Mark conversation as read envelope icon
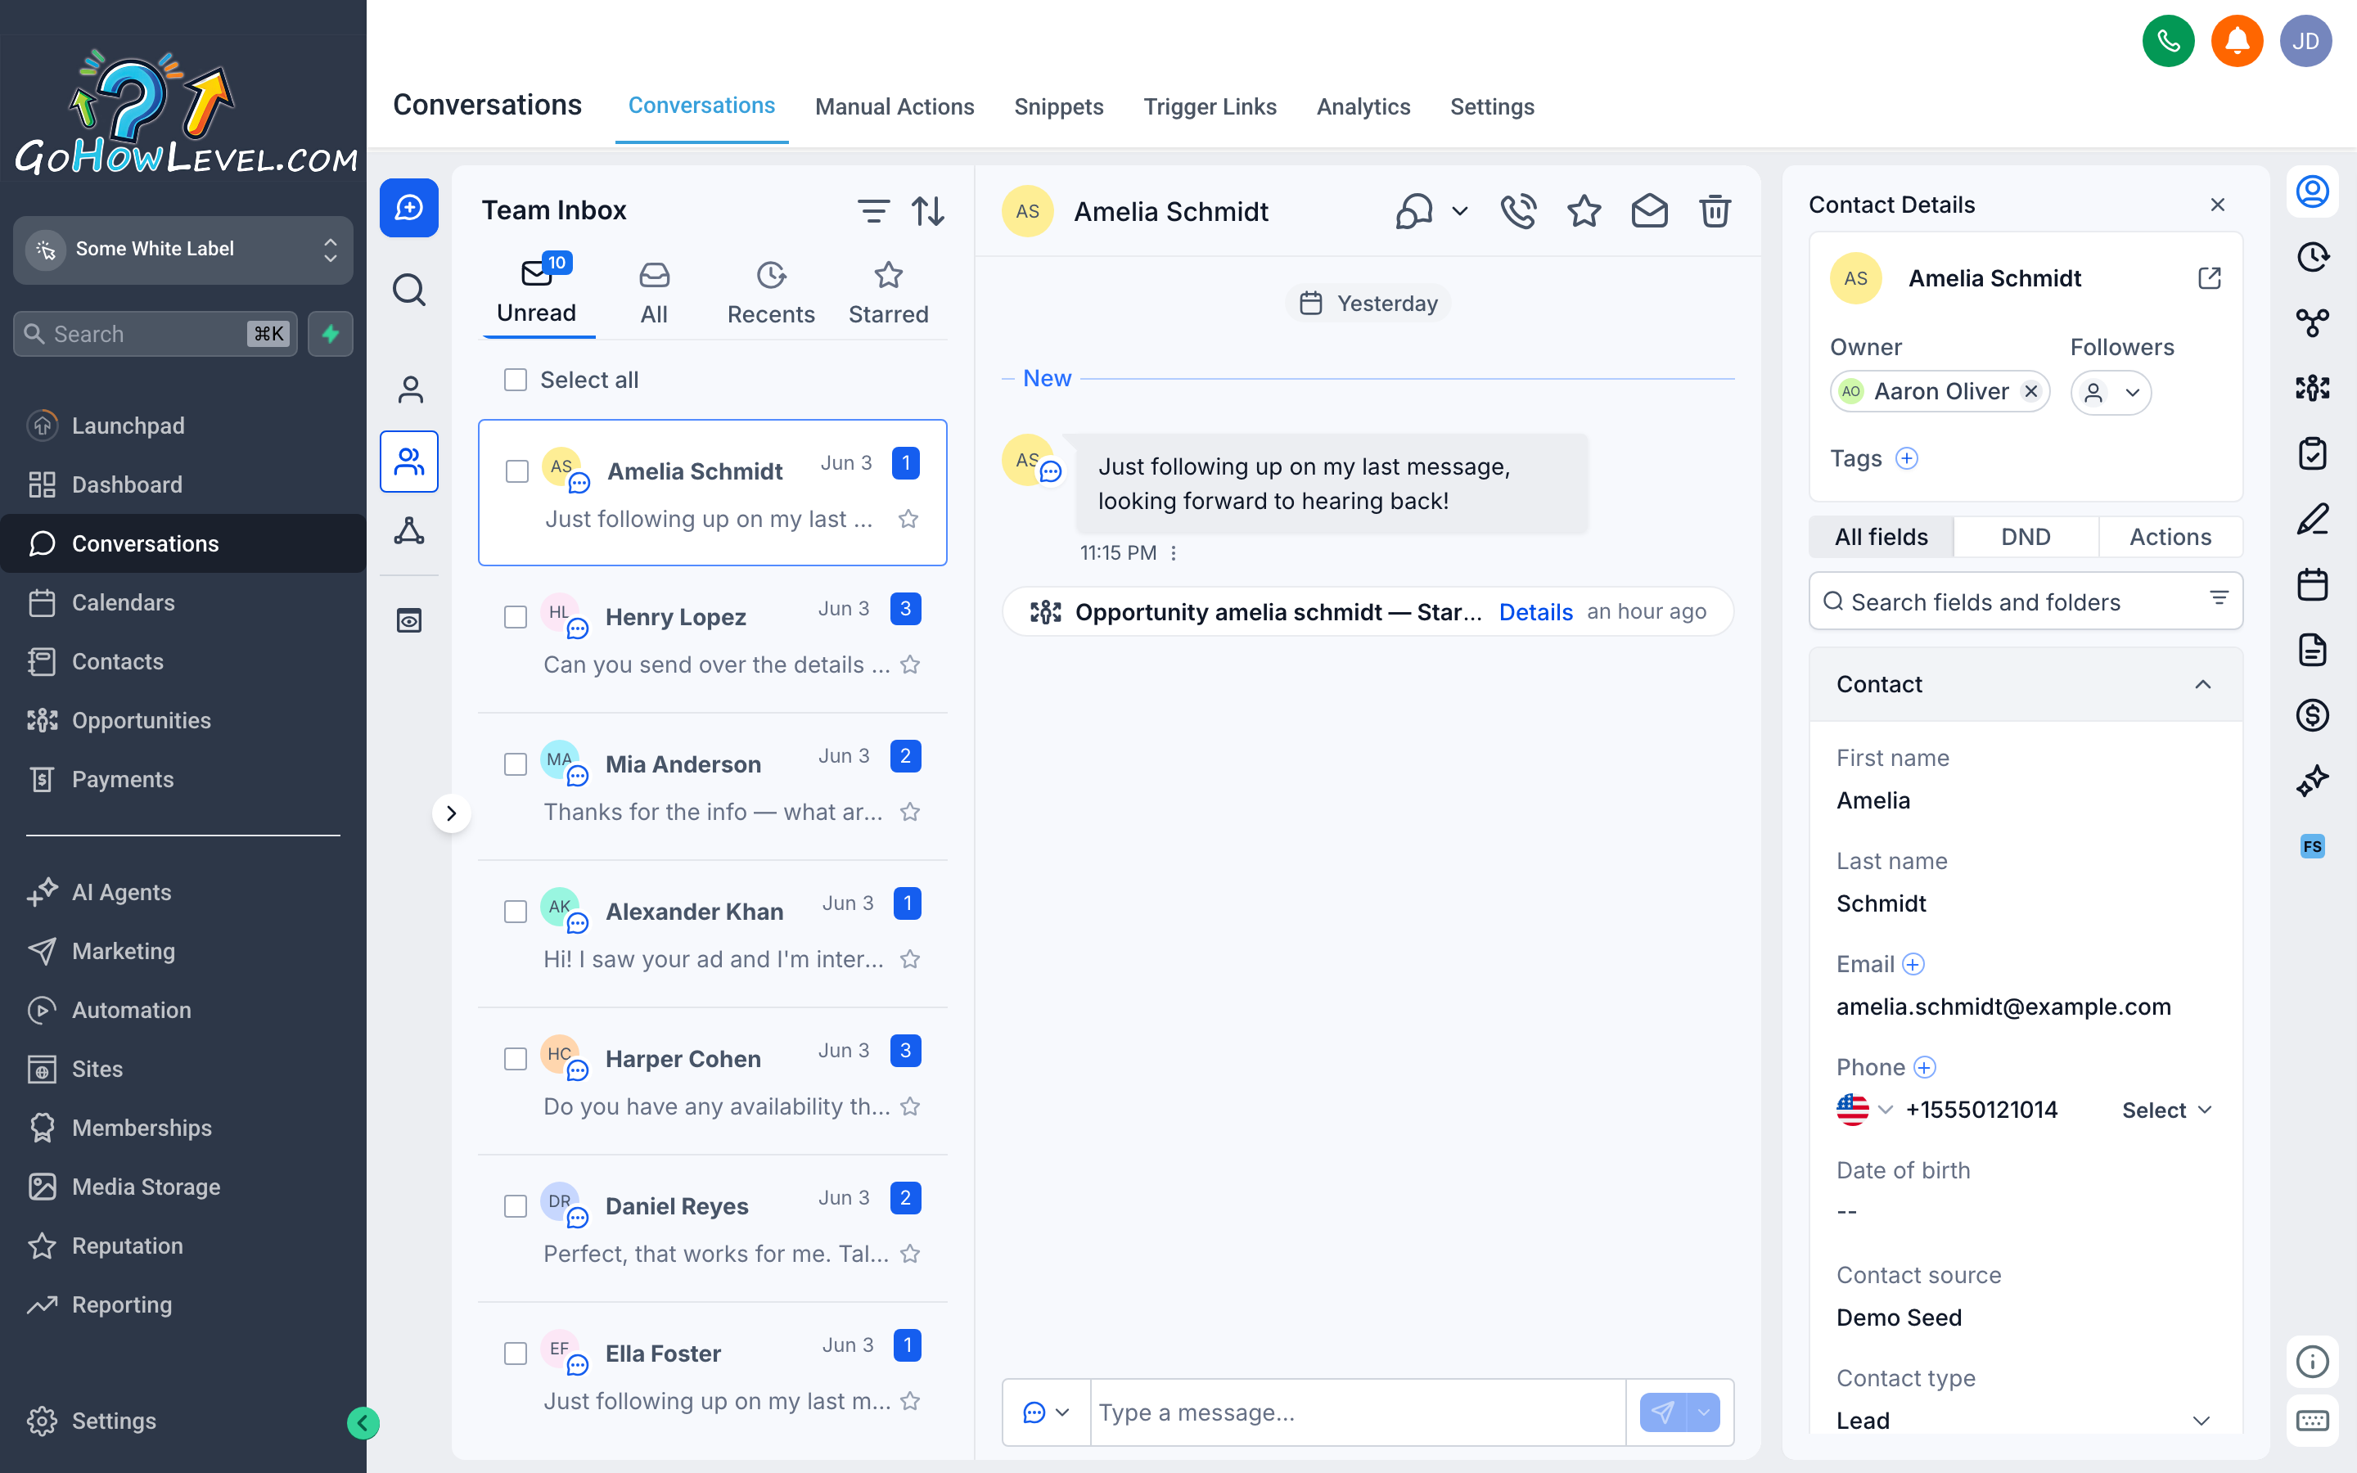2357x1473 pixels. [1649, 210]
